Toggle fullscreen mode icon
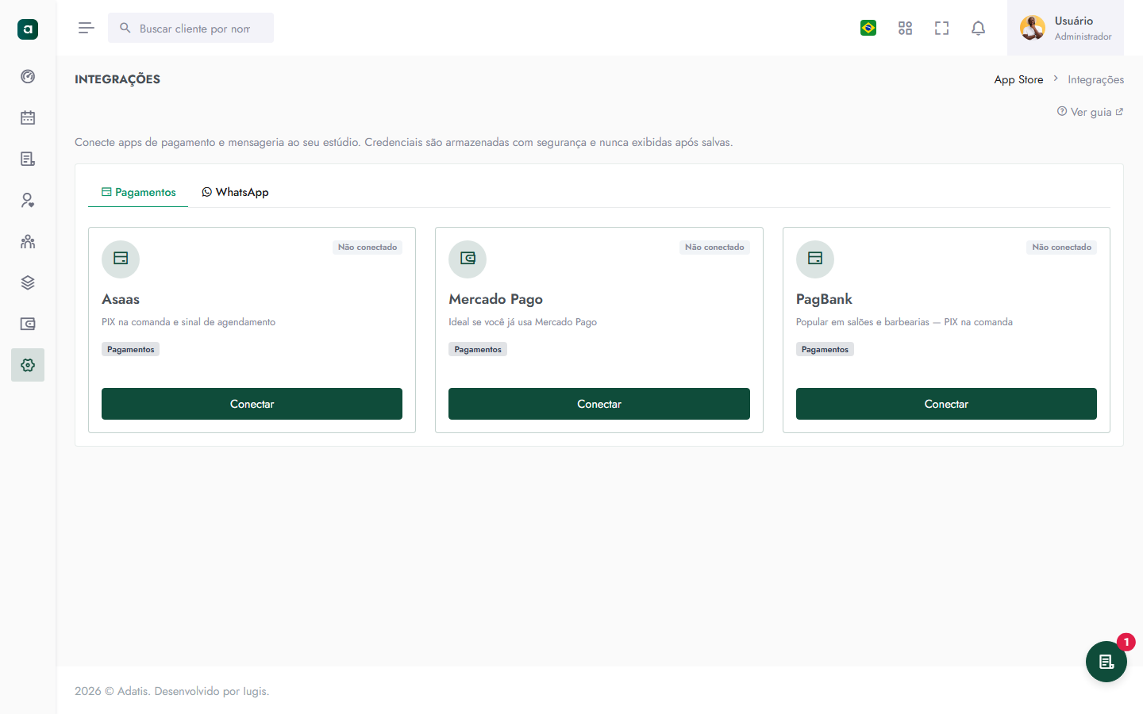The image size is (1143, 714). pyautogui.click(x=941, y=28)
